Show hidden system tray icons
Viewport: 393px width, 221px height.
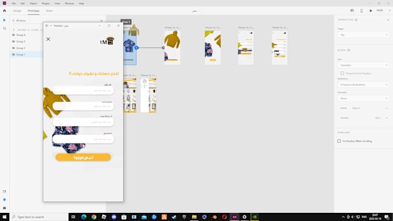click(x=343, y=217)
